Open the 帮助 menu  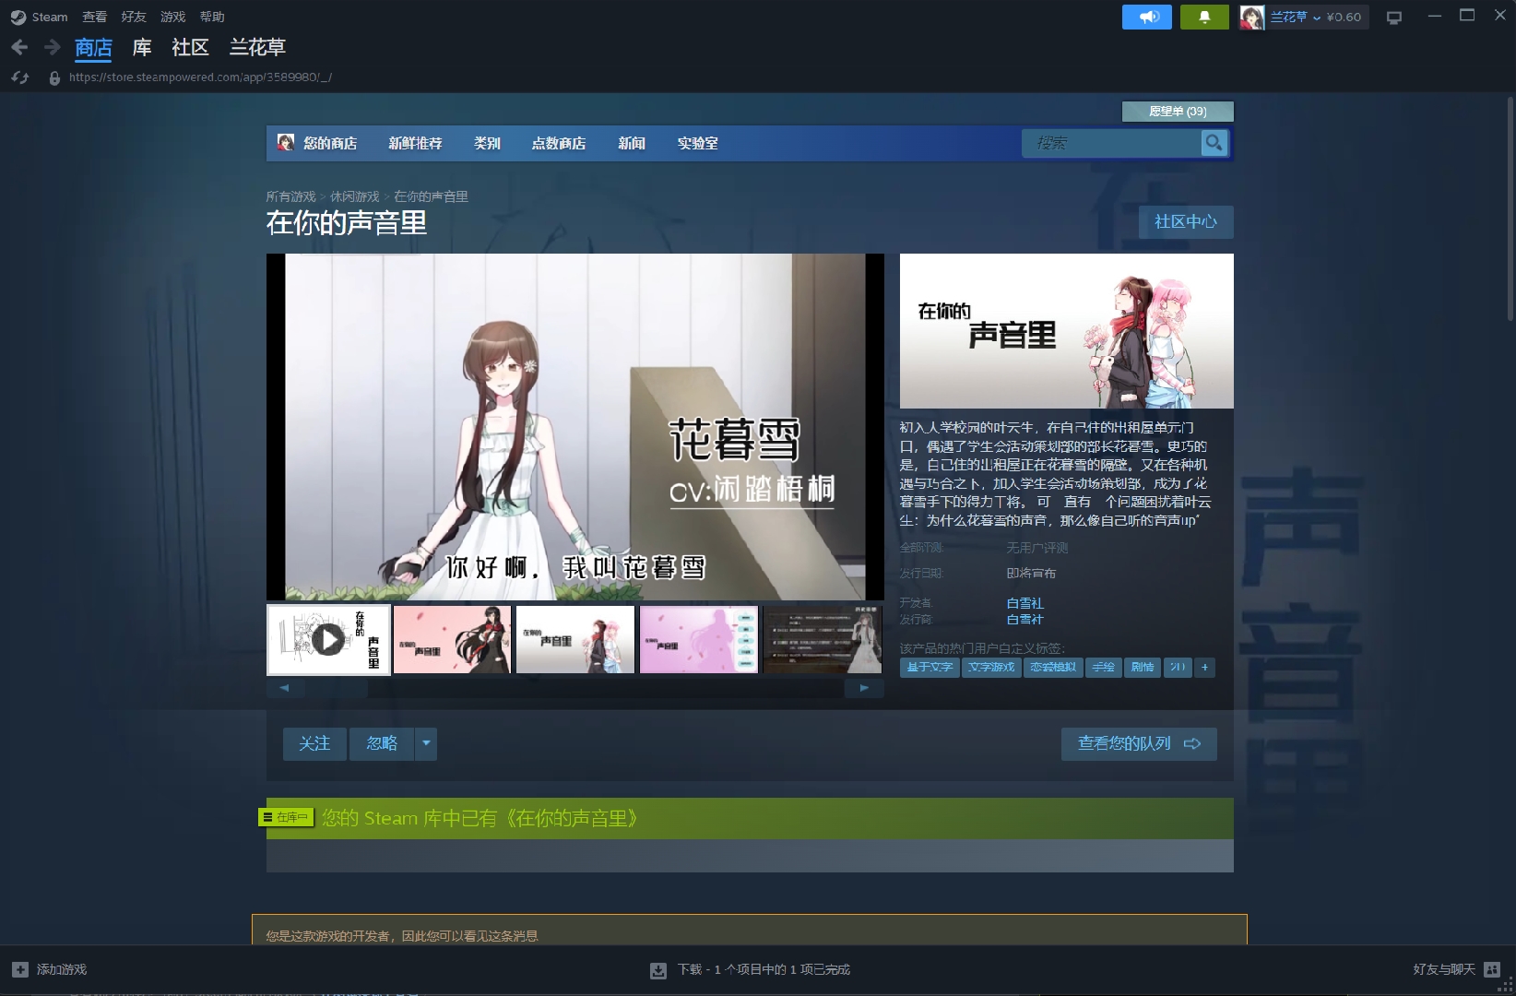(212, 17)
